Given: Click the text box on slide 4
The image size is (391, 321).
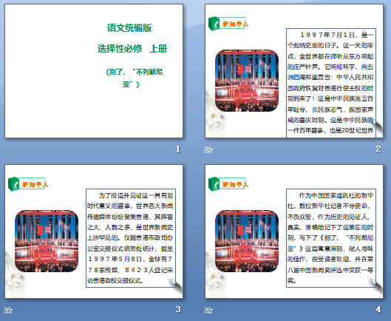Looking at the screenshot, I should point(331,238).
